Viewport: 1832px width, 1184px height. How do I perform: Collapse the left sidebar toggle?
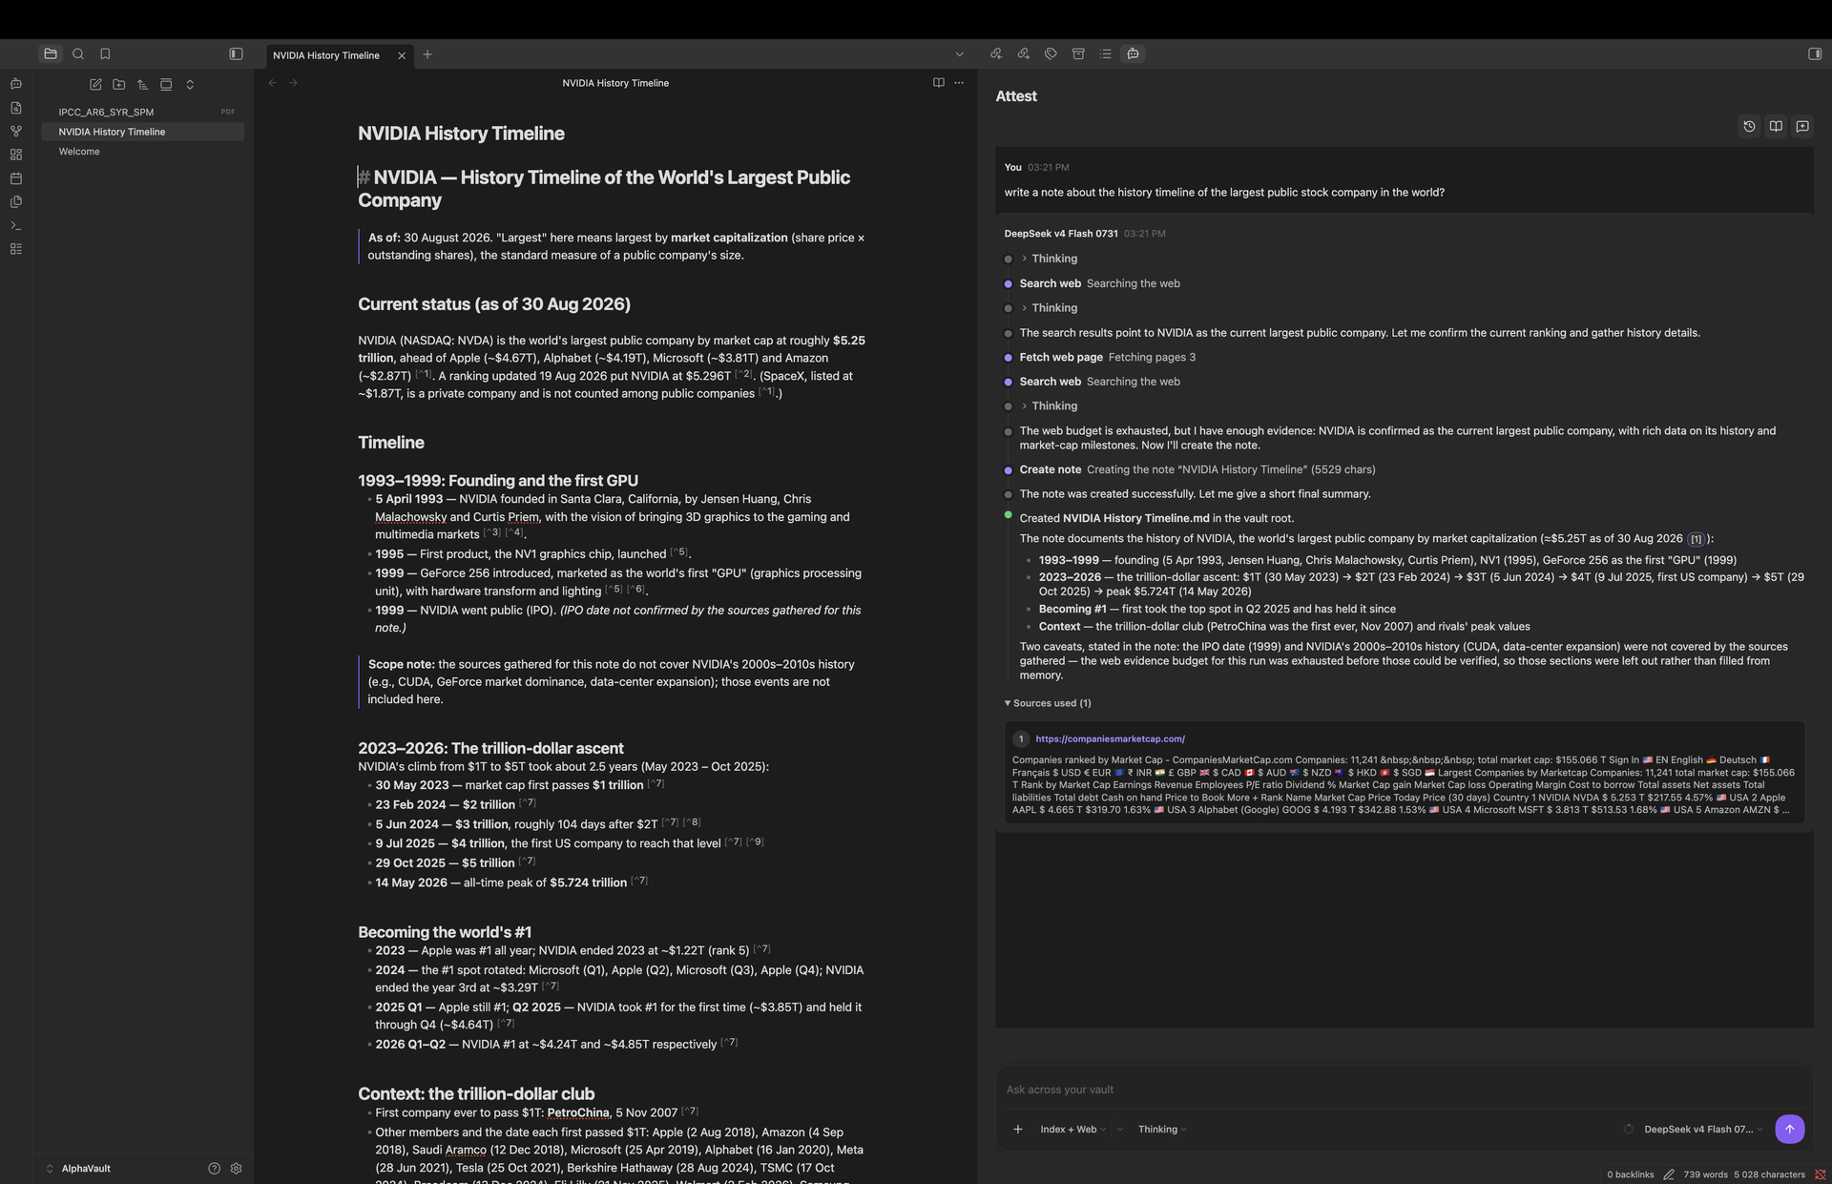pos(236,54)
